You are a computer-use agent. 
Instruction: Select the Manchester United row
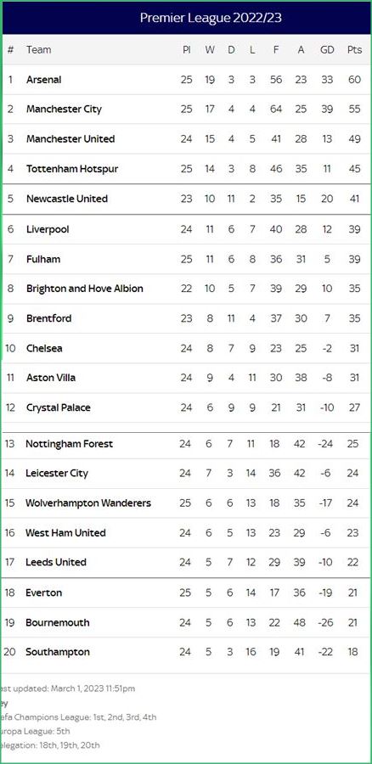[186, 139]
